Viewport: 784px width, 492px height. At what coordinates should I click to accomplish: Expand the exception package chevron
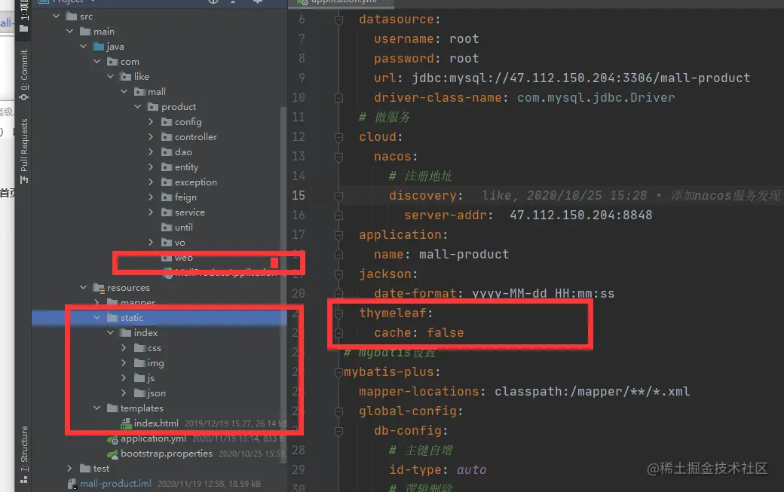pos(151,182)
